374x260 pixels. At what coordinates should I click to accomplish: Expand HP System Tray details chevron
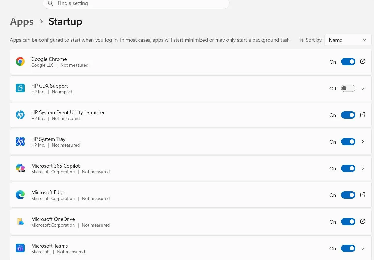pyautogui.click(x=363, y=141)
